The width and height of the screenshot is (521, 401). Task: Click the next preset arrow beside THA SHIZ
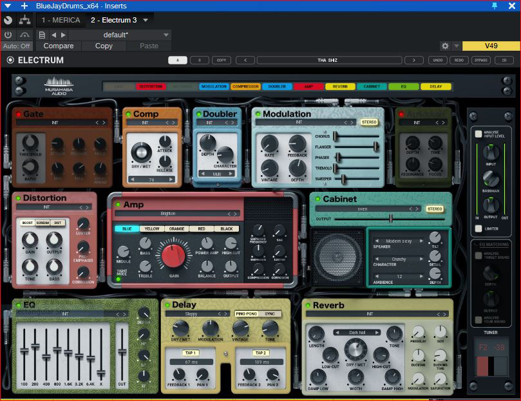(x=413, y=61)
